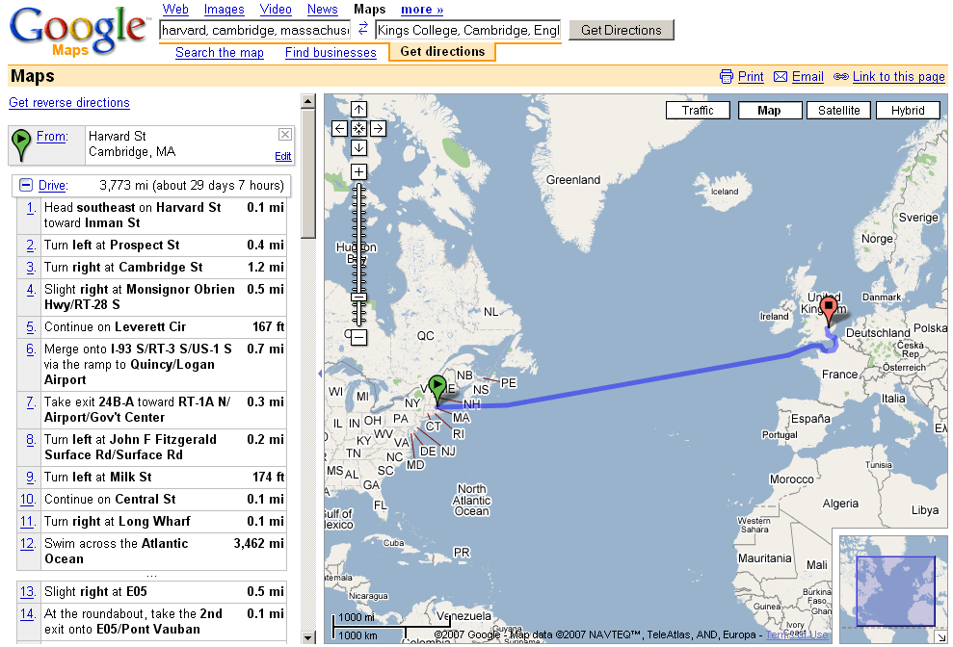The image size is (953, 647).
Task: Click step 11 Turn right at Long Wharf
Action: coord(152,521)
